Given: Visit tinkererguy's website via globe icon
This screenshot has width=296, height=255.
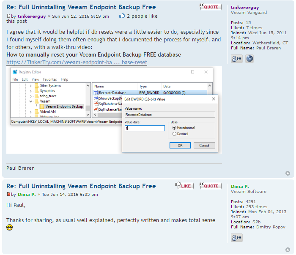Looking at the screenshot, I should [x=249, y=59].
